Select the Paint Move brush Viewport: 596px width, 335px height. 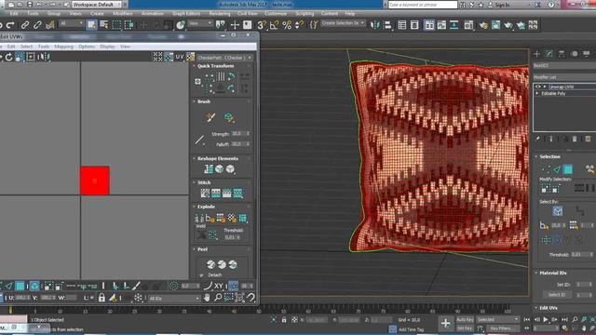[x=210, y=117]
